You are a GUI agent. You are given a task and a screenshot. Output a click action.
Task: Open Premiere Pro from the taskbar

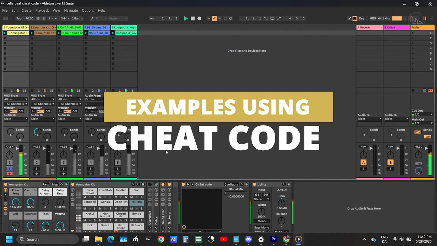273,239
